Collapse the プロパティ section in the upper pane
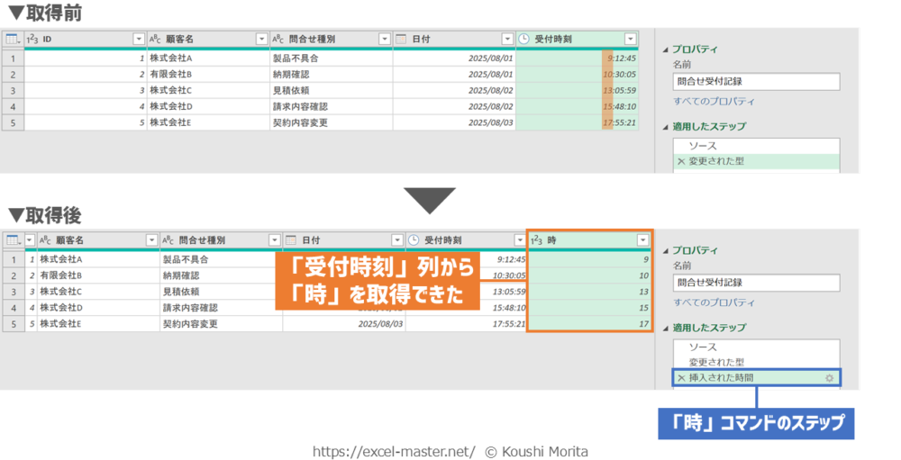The height and width of the screenshot is (460, 901). (x=666, y=50)
